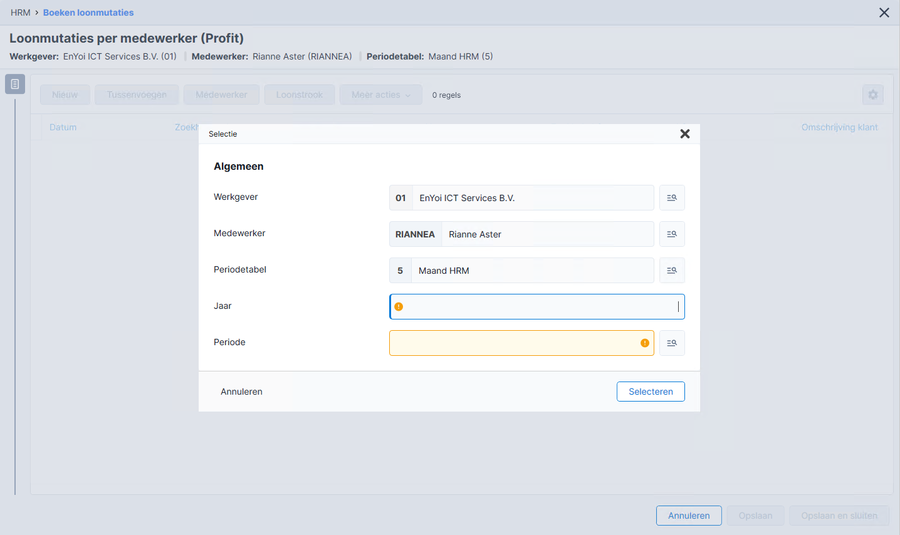Open the Werkgever lookup search icon
Image resolution: width=900 pixels, height=535 pixels.
coord(672,198)
